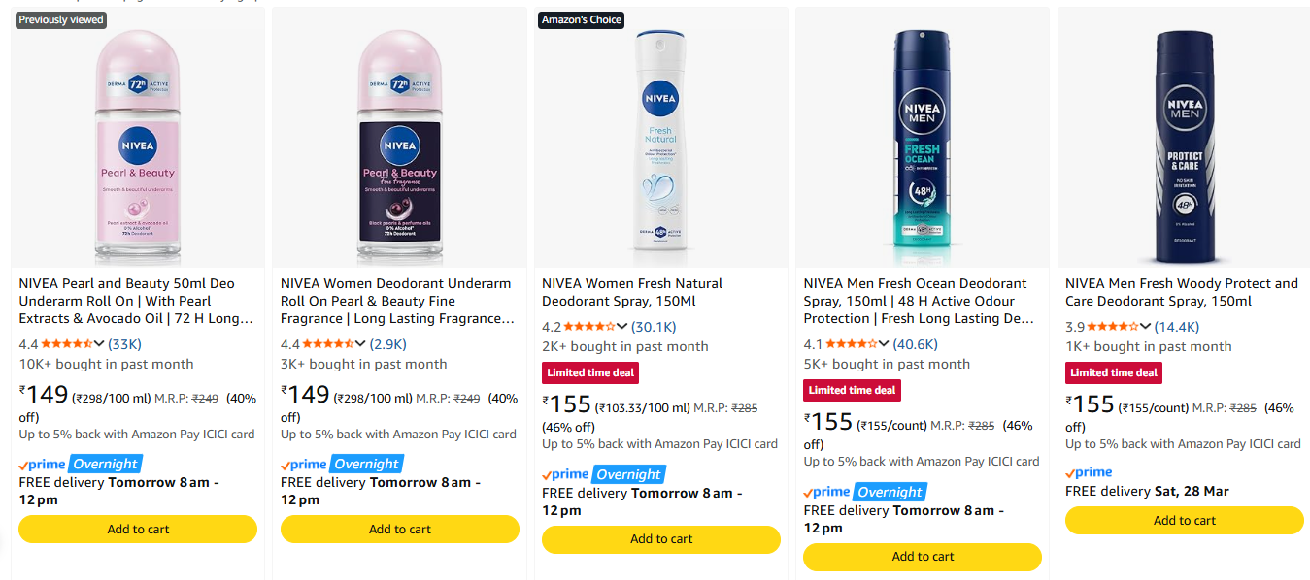This screenshot has height=580, width=1310.
Task: Expand rating chevron for Fresh Ocean deodorant
Action: 884,344
